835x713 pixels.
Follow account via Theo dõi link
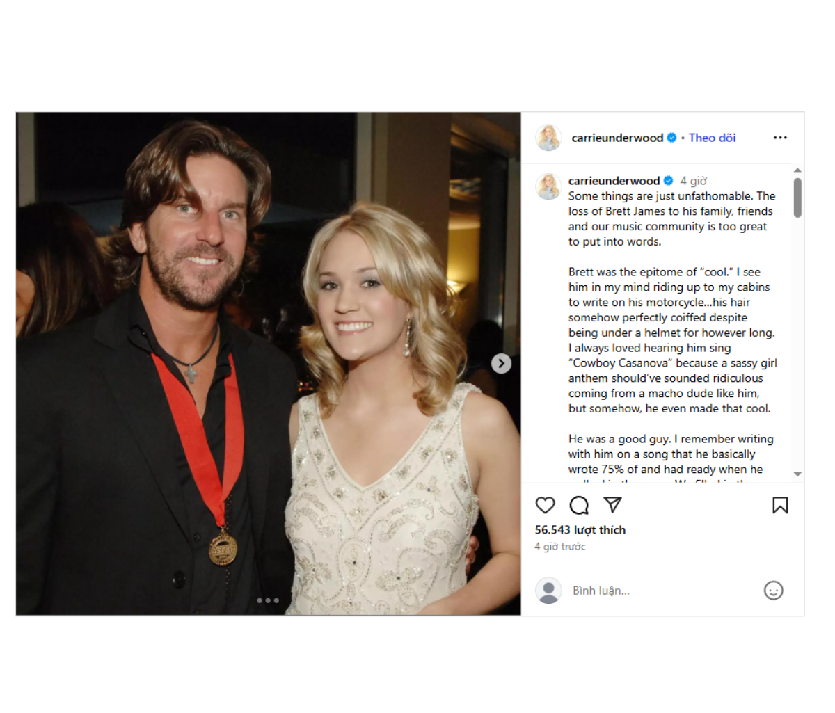coord(712,138)
